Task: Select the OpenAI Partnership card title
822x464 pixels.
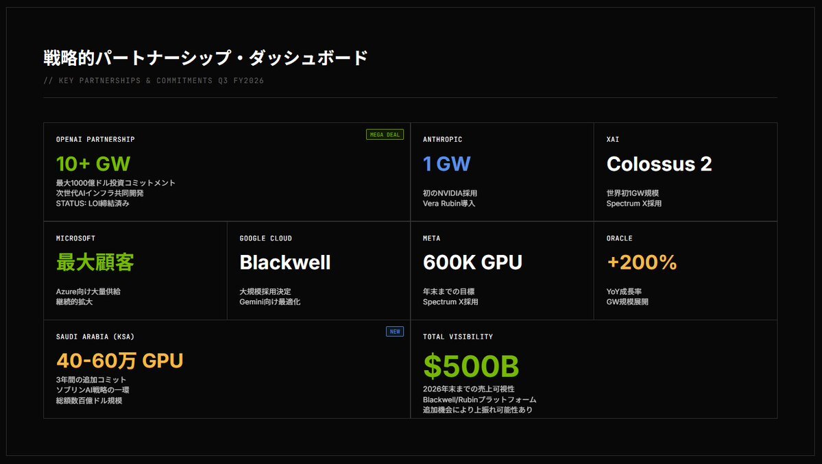Action: point(95,140)
